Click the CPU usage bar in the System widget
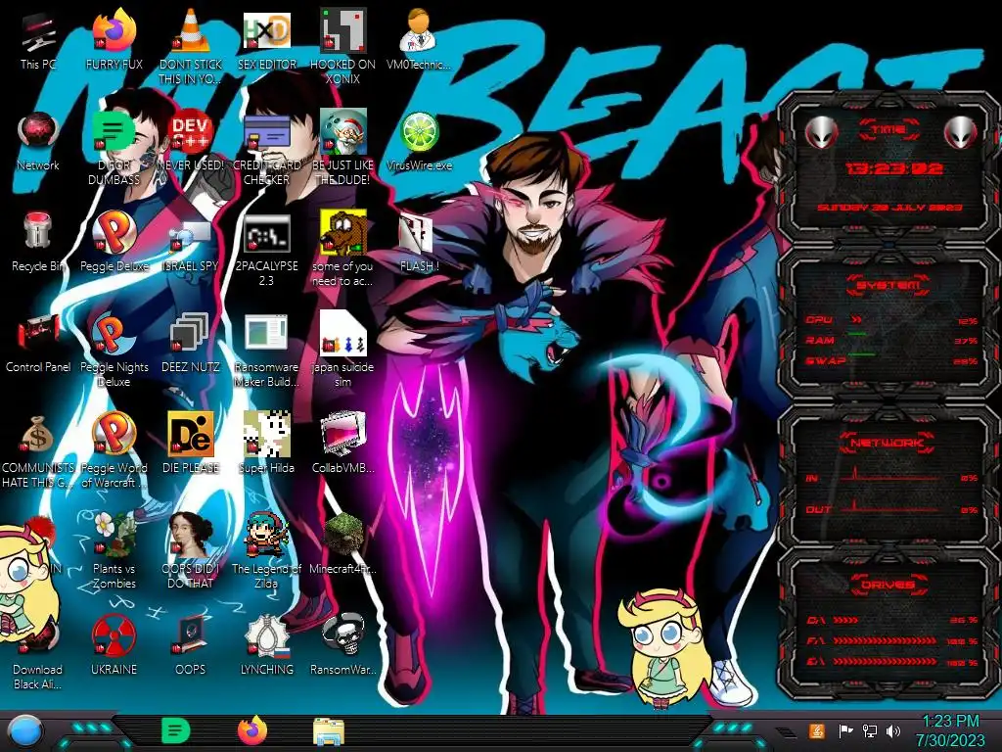This screenshot has height=752, width=1002. pyautogui.click(x=857, y=320)
